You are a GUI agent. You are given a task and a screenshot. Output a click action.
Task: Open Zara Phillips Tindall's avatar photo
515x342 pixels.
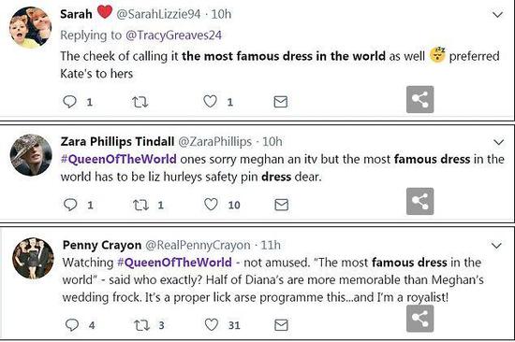pyautogui.click(x=31, y=155)
